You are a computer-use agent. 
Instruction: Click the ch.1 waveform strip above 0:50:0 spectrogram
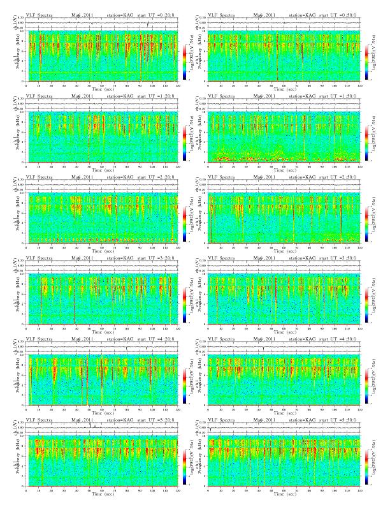click(284, 23)
